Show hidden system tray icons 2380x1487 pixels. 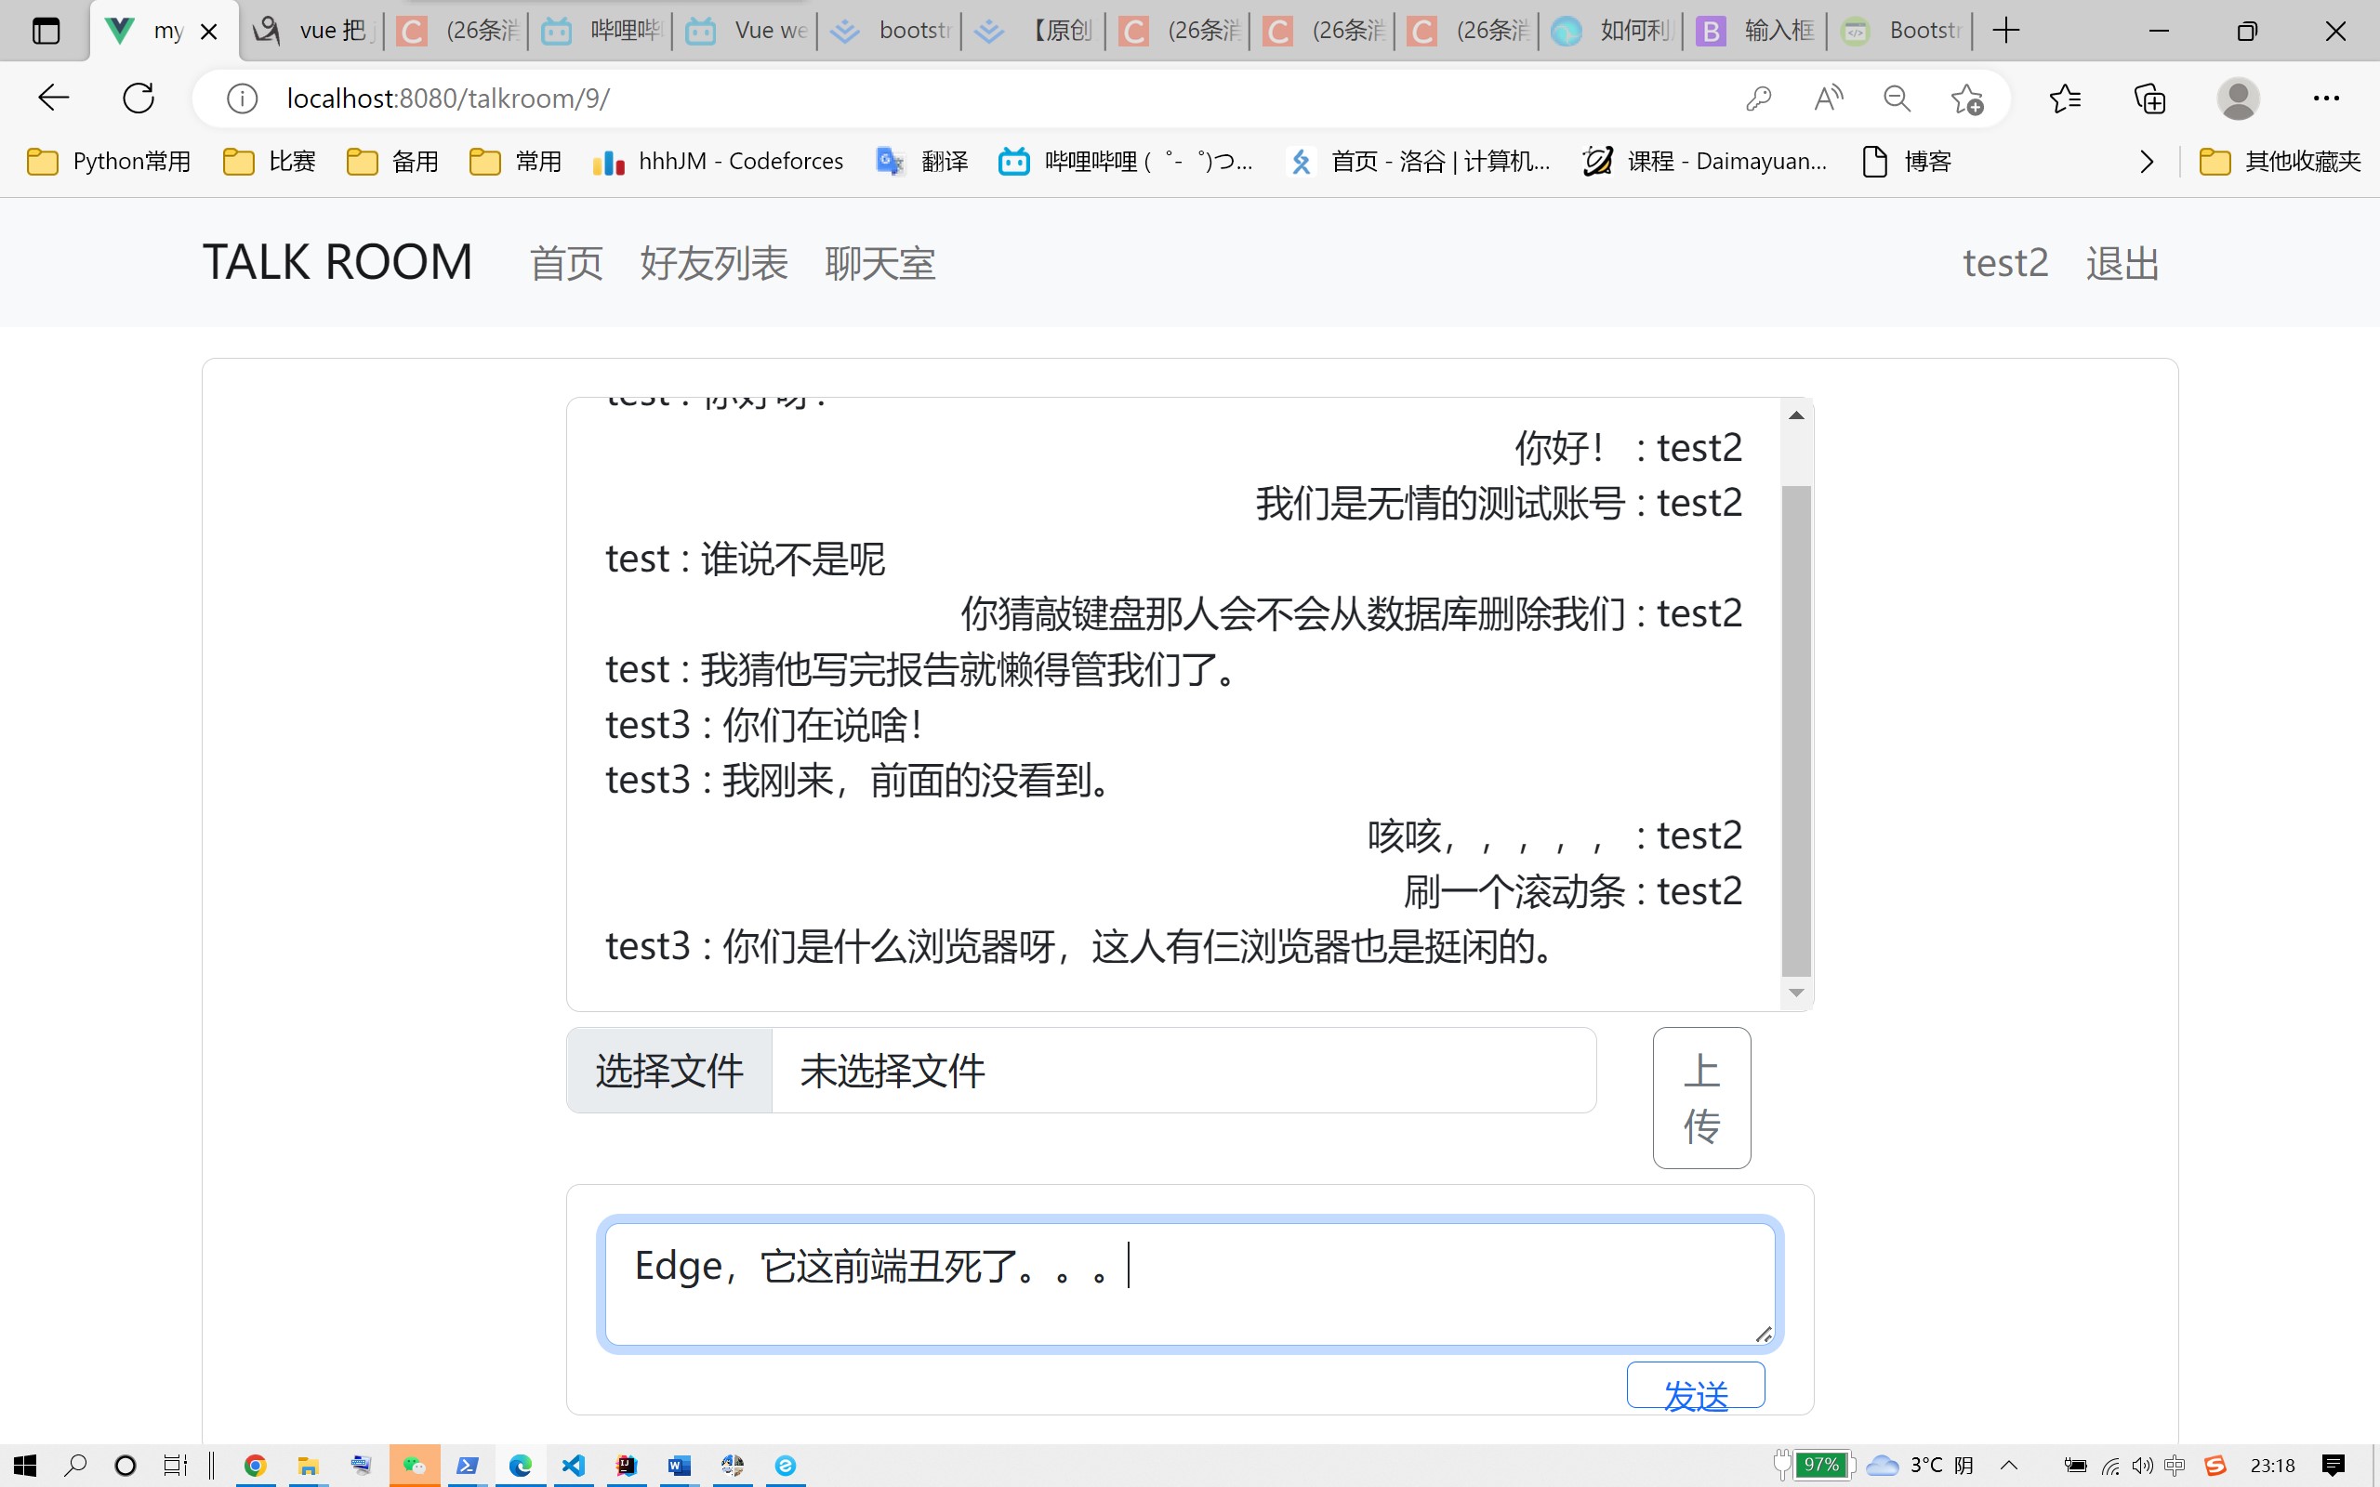[2009, 1466]
